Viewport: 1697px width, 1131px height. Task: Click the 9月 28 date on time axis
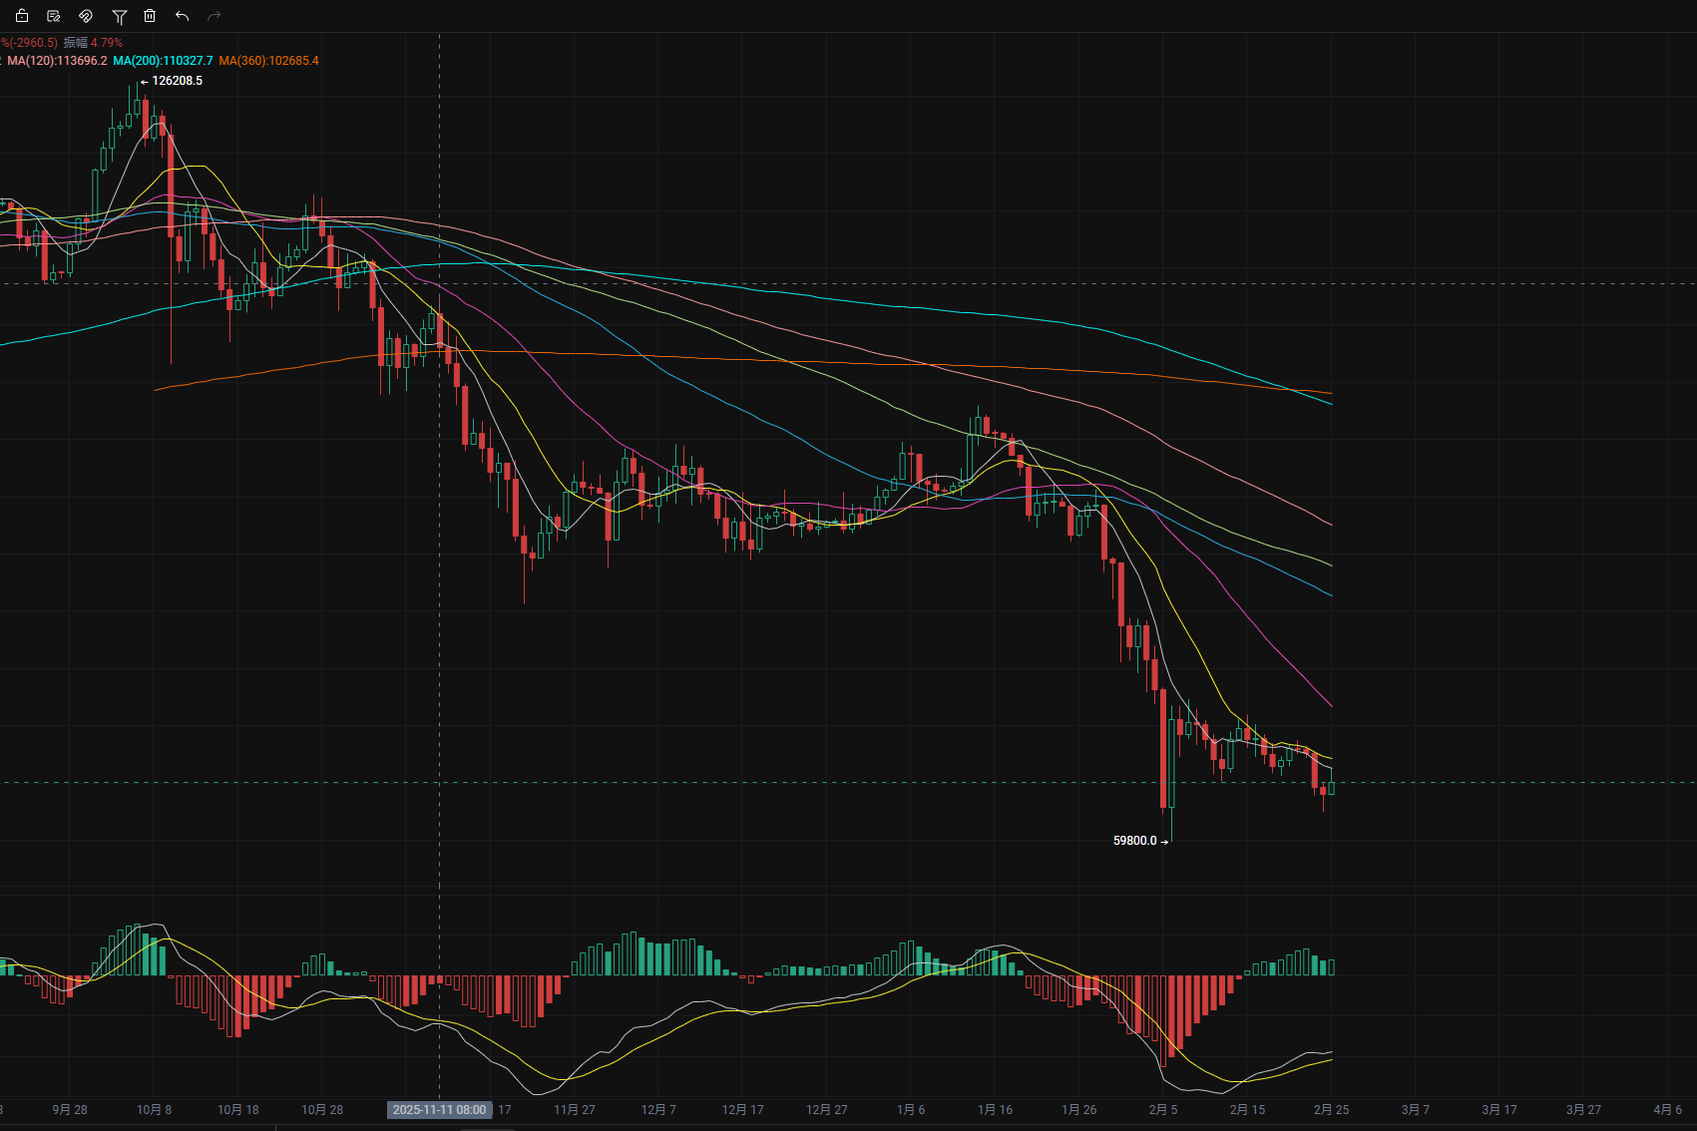click(70, 1110)
